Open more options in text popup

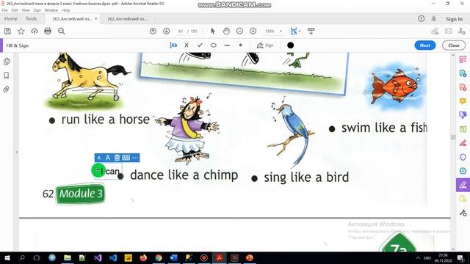tap(135, 158)
